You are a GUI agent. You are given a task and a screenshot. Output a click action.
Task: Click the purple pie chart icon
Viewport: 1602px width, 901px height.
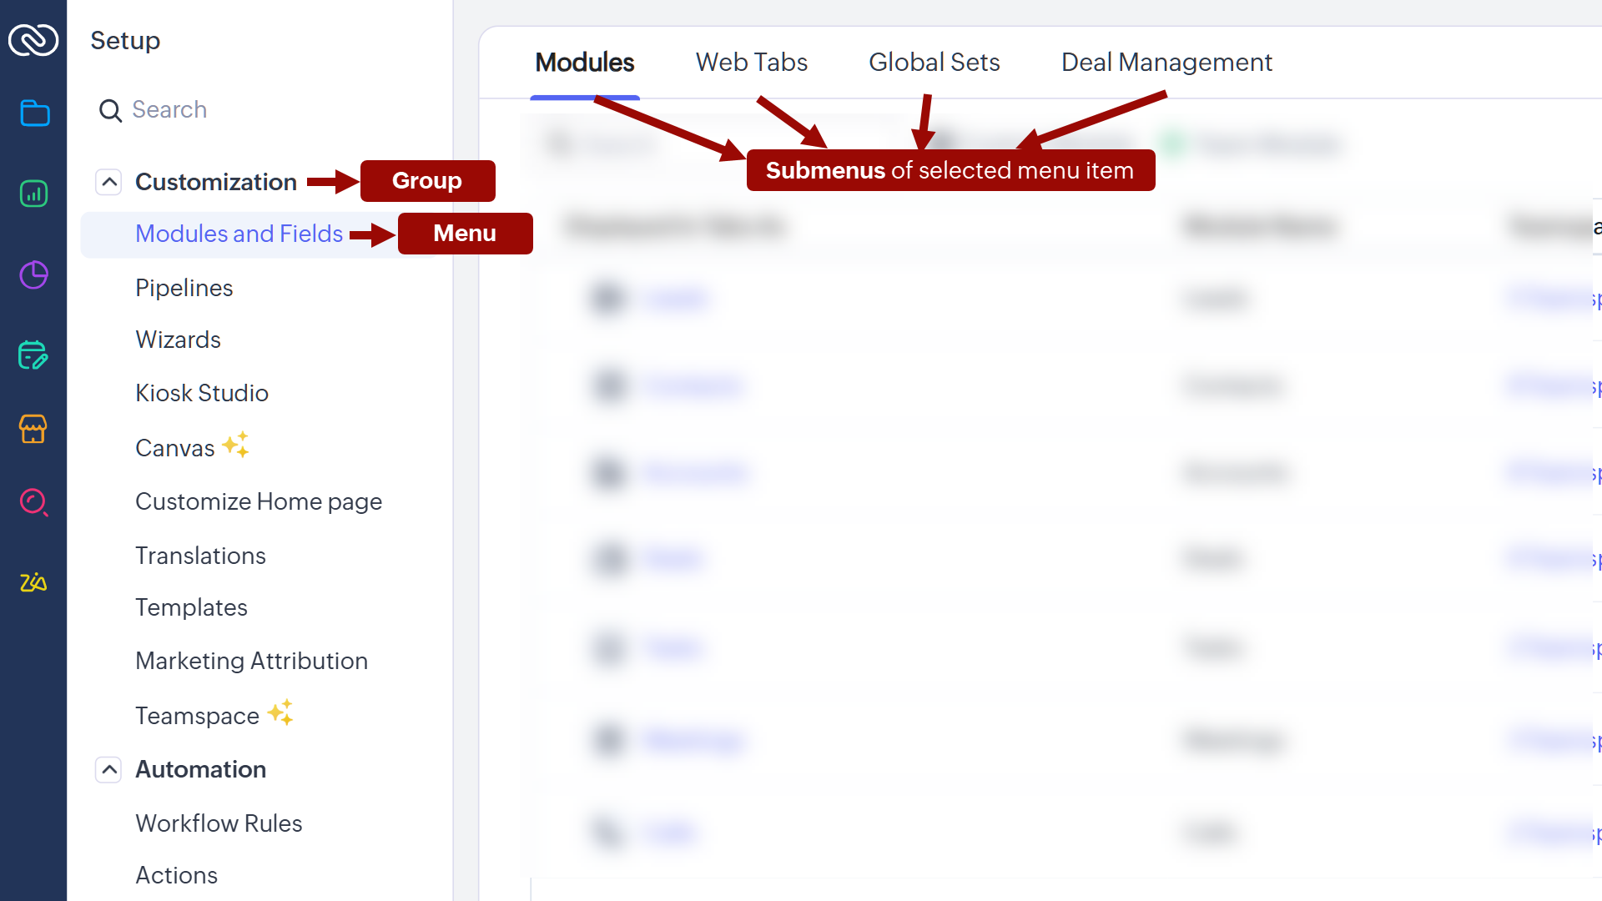[x=33, y=274]
